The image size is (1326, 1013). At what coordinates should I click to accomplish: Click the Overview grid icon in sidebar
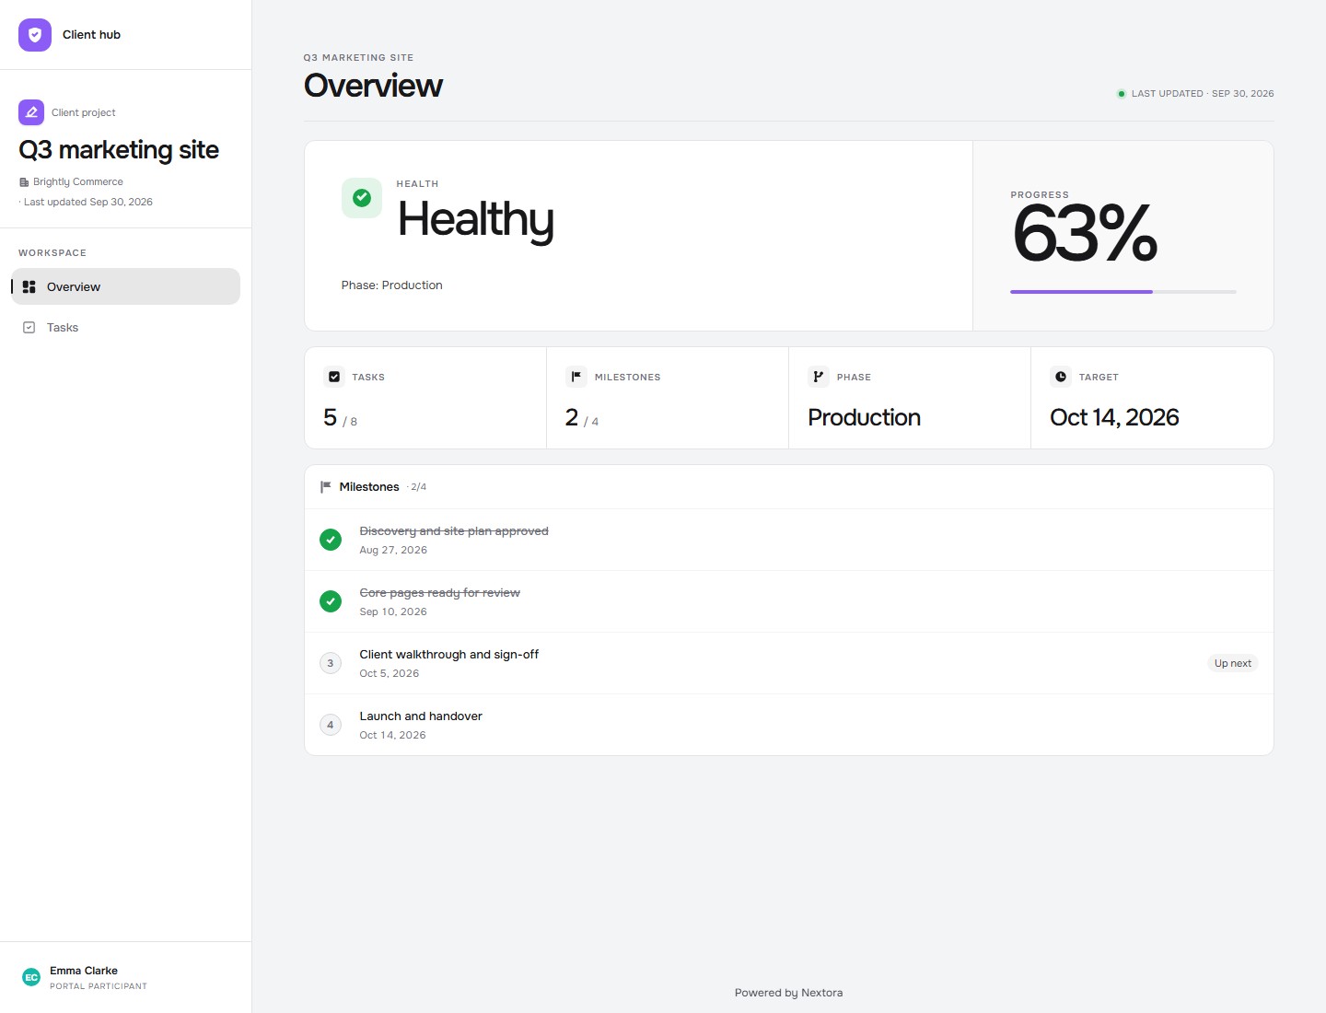29,287
